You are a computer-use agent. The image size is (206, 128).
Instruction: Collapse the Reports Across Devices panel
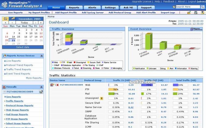(x=42, y=56)
